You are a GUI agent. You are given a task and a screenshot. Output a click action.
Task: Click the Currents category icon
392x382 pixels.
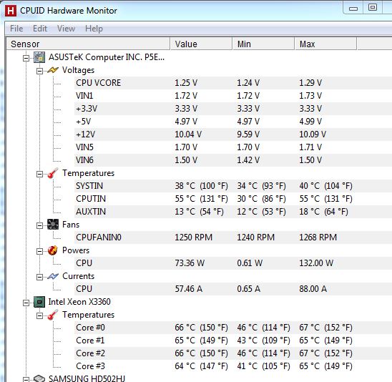[53, 276]
